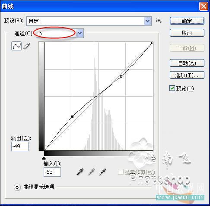The width and height of the screenshot is (210, 206).
Task: Select the upper hollow curve point
Action: pyautogui.click(x=121, y=77)
